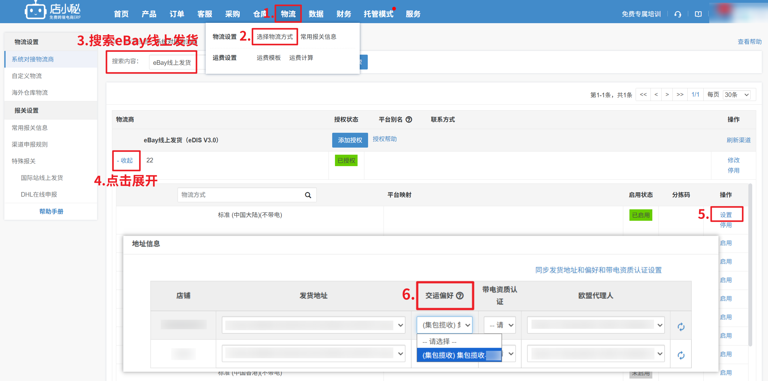Open first row 发货地址 dropdown
The height and width of the screenshot is (381, 768).
[x=313, y=325]
